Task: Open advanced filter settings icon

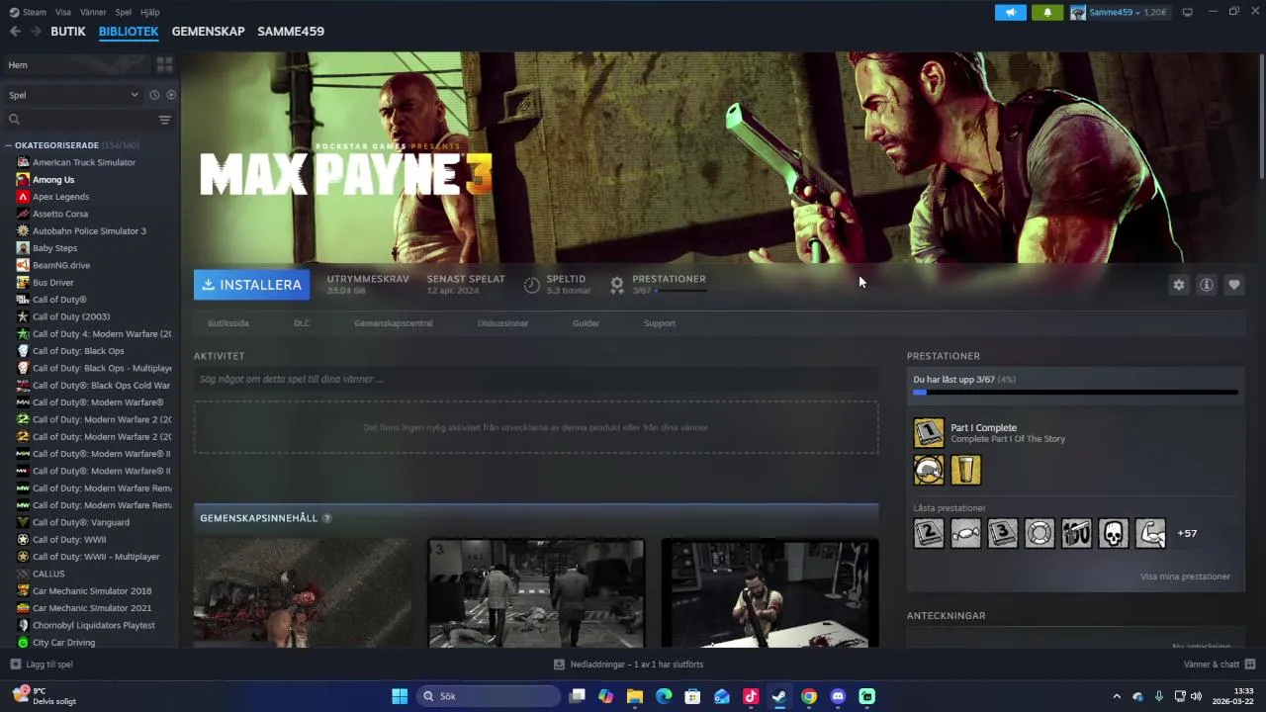Action: tap(165, 120)
